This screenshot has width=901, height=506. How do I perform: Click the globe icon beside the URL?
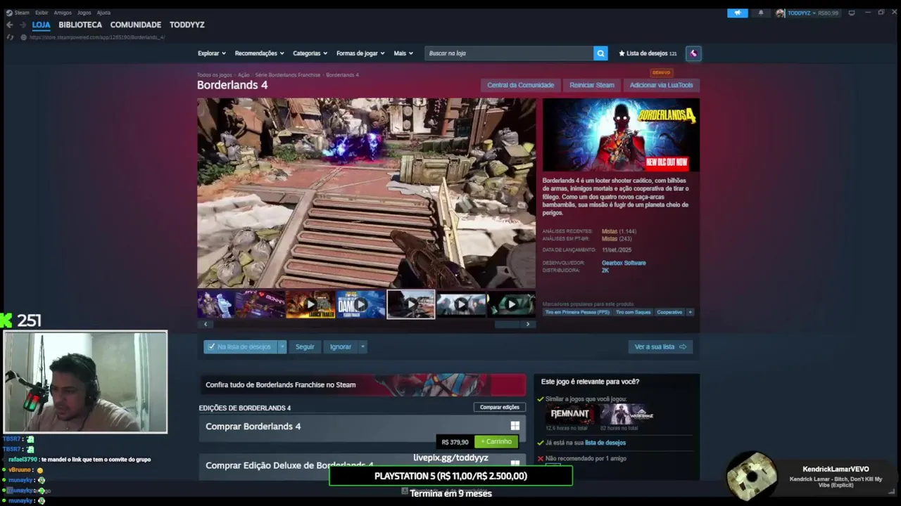coord(23,37)
